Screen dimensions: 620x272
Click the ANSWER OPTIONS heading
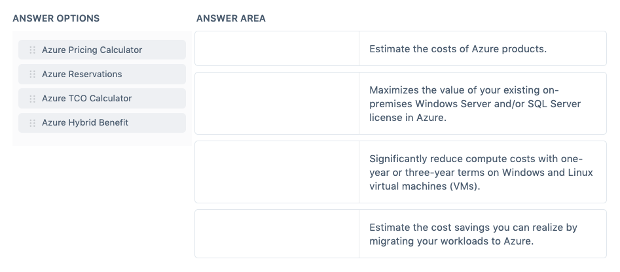(x=56, y=18)
